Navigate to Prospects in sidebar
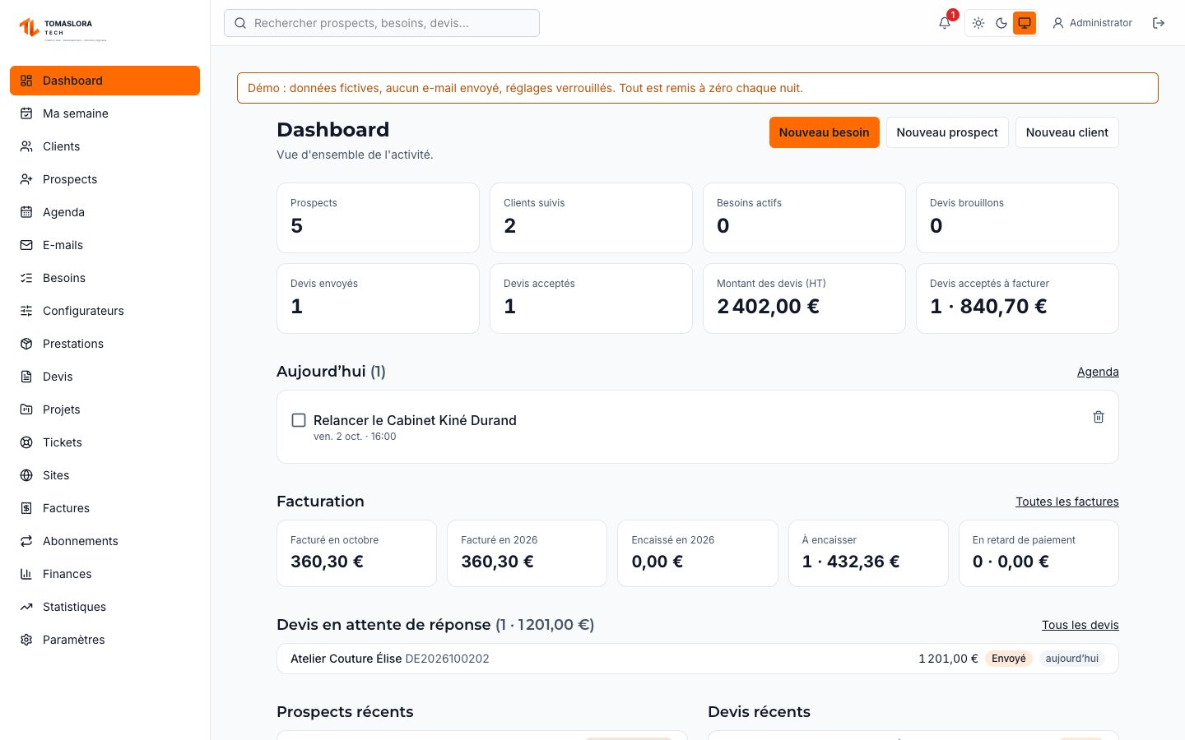 (105, 179)
